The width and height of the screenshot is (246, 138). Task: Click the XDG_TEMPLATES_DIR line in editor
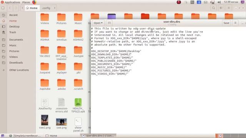tap(112, 58)
